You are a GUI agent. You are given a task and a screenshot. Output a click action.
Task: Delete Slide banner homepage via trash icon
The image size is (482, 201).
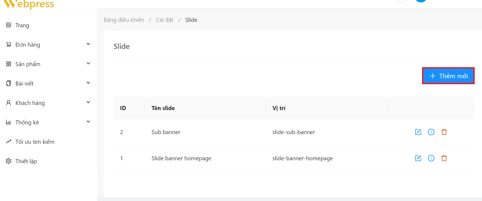coord(444,158)
